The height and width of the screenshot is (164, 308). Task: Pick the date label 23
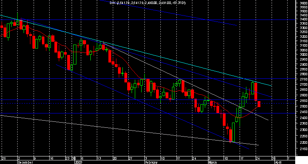coord(67,158)
